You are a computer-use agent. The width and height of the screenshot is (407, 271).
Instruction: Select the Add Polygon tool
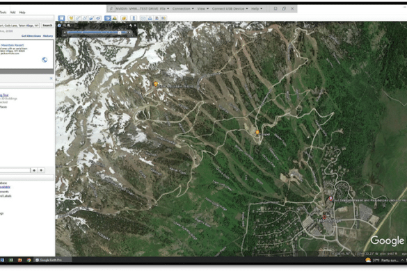78,18
